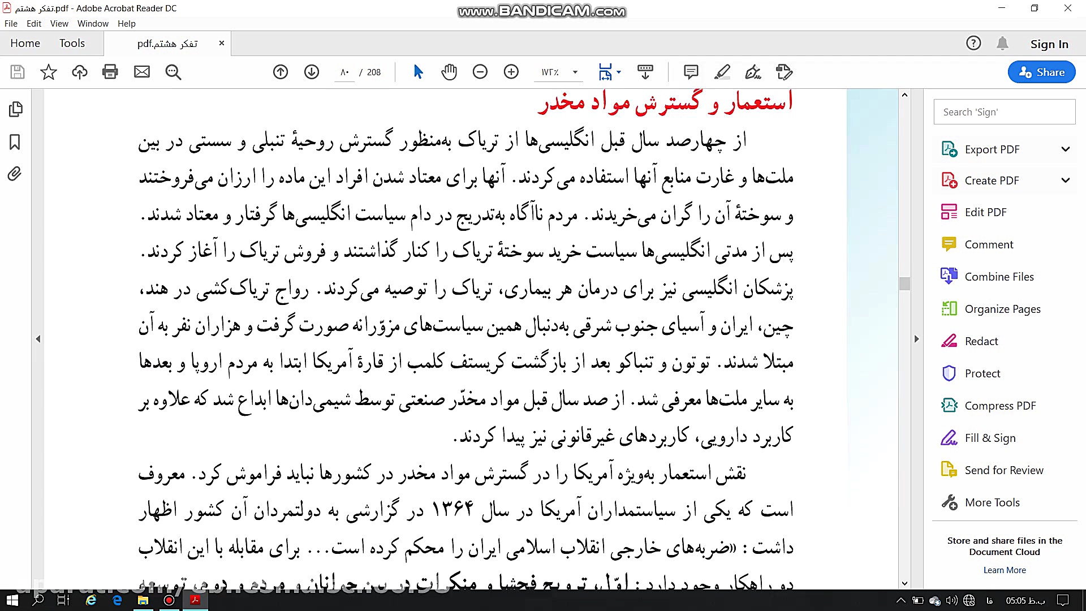Image resolution: width=1086 pixels, height=611 pixels.
Task: Toggle the Hand panning tool
Action: [x=449, y=72]
